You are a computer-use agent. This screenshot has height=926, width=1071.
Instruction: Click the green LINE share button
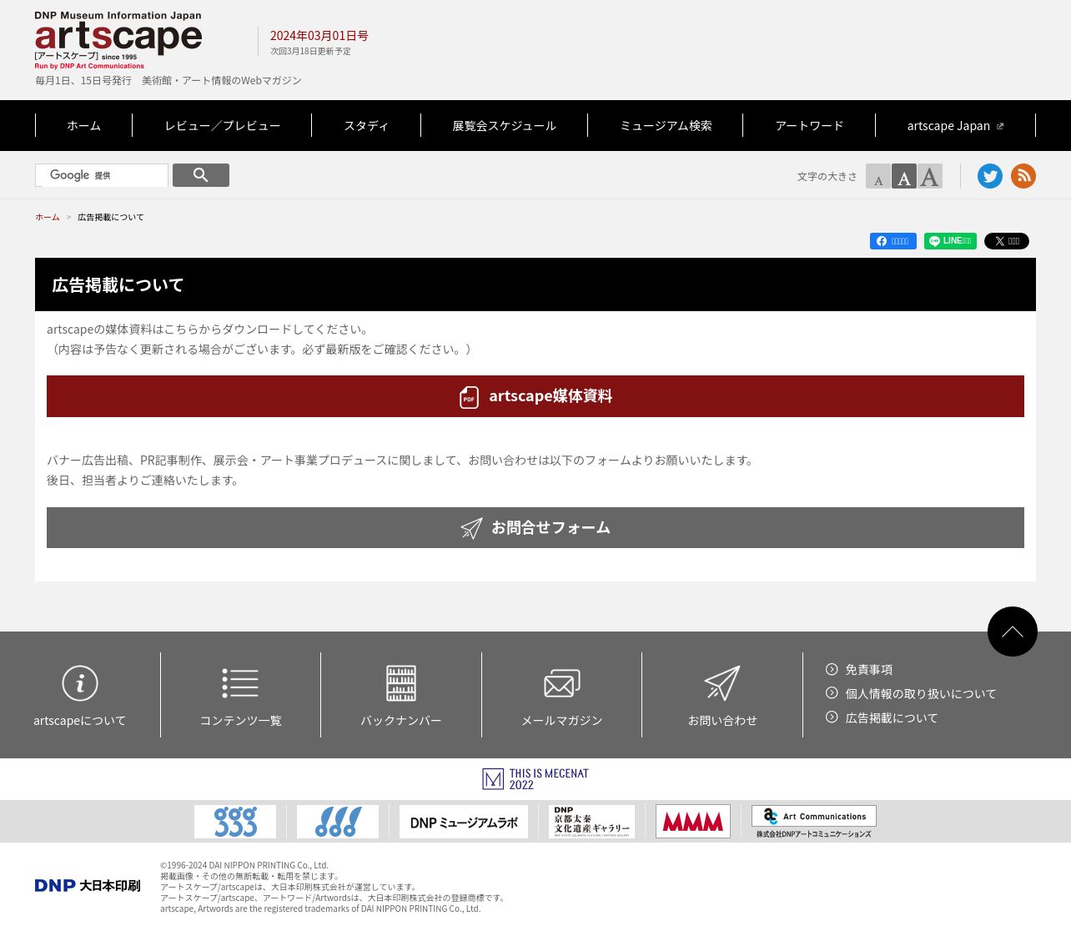[x=950, y=241]
